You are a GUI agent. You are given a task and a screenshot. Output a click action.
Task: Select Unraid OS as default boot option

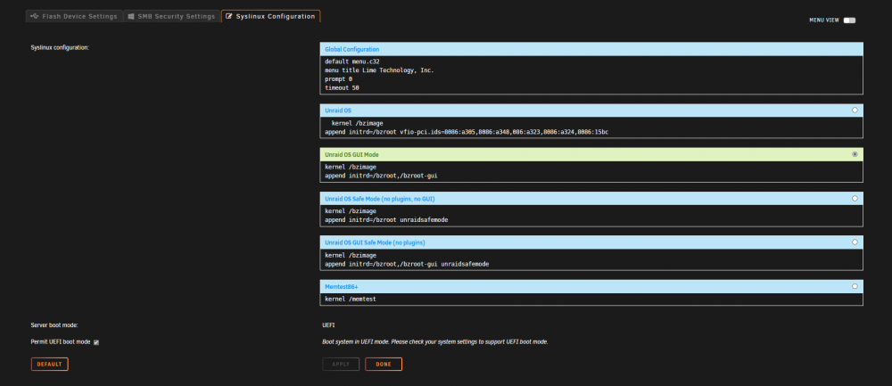pyautogui.click(x=855, y=110)
